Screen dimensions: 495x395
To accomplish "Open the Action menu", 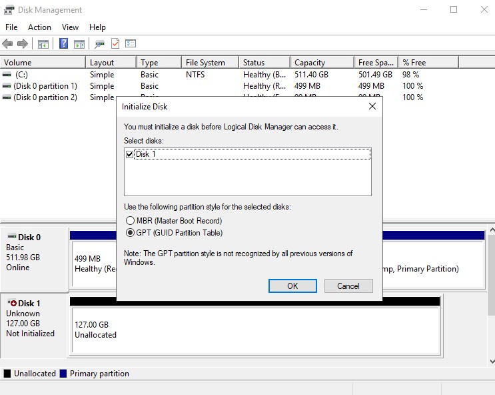I will [x=39, y=27].
